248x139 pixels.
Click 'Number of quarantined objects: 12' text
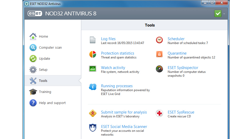tap(191, 57)
